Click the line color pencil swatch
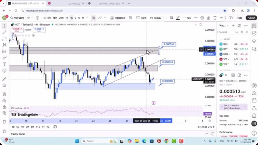The image size is (258, 145). (x=178, y=18)
